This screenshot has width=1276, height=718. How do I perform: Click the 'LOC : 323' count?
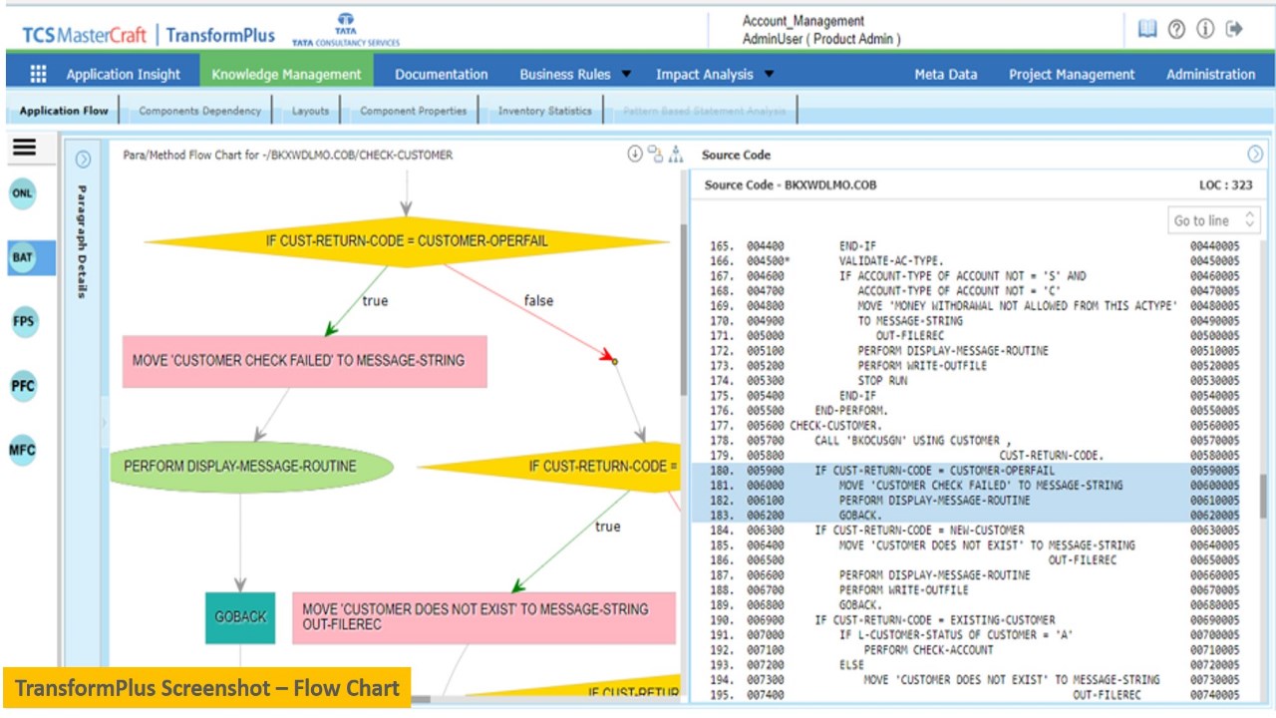pos(1226,185)
